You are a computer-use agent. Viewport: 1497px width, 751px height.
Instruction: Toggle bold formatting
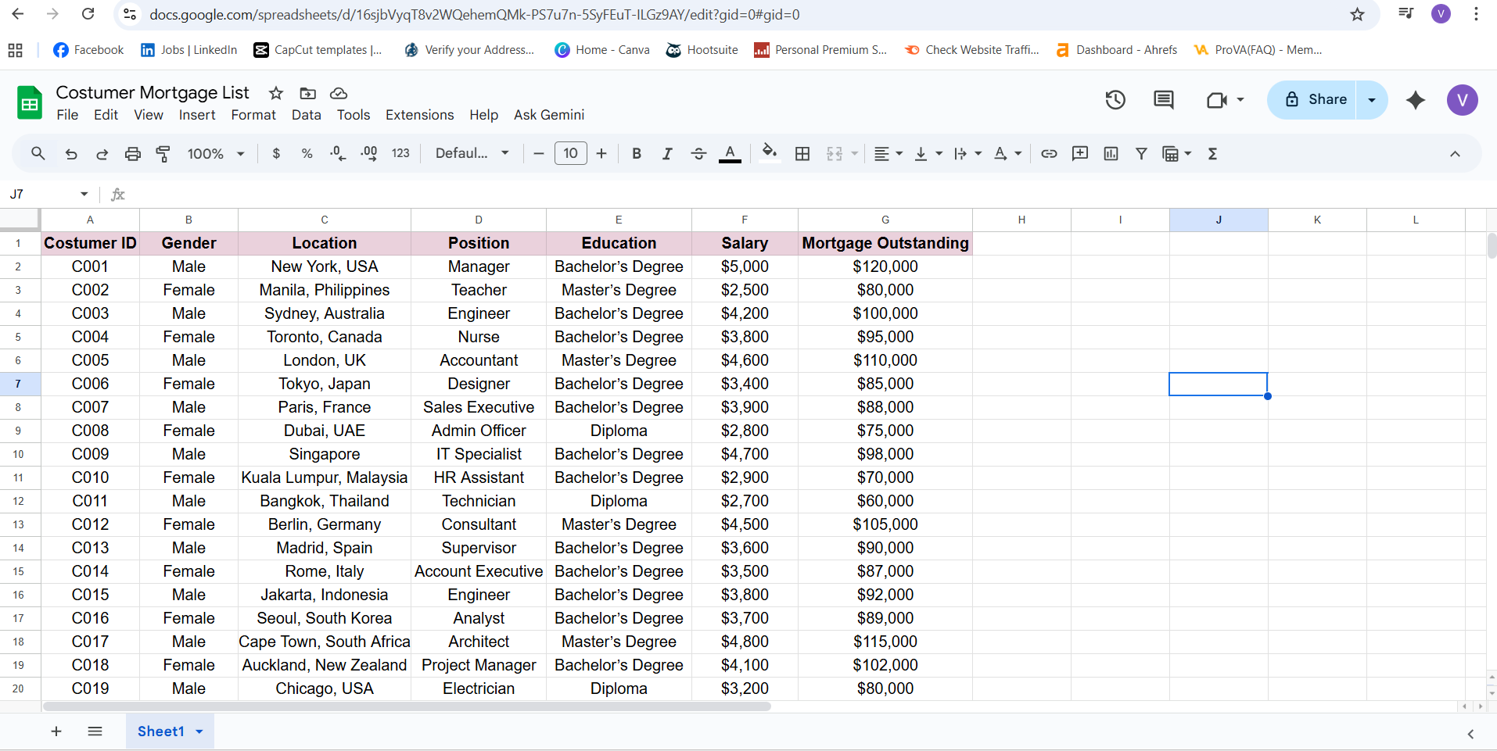click(x=637, y=154)
